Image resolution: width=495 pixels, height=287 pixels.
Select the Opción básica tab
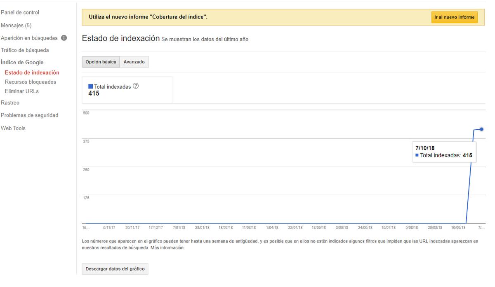pyautogui.click(x=101, y=62)
